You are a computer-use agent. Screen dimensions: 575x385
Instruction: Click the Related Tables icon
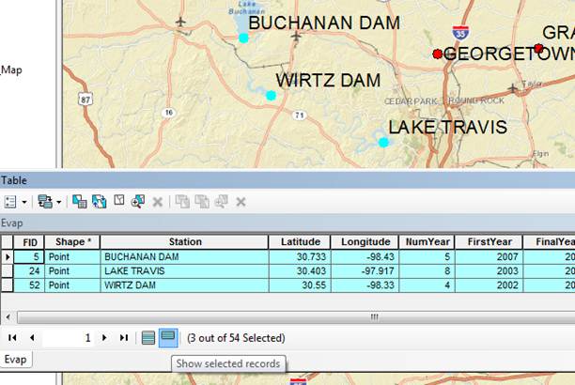43,202
